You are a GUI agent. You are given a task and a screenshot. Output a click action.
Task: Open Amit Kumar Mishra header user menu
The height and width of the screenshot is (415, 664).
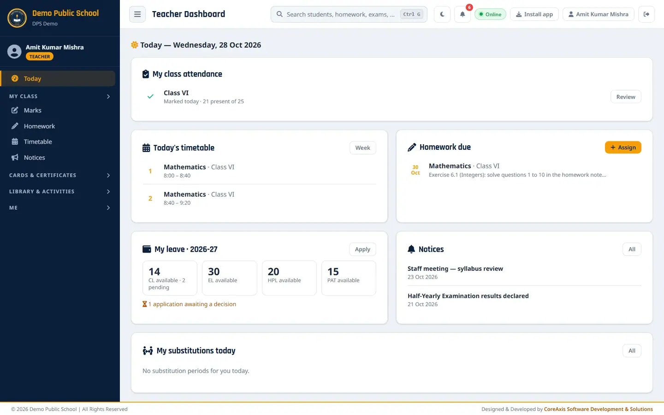tap(598, 14)
